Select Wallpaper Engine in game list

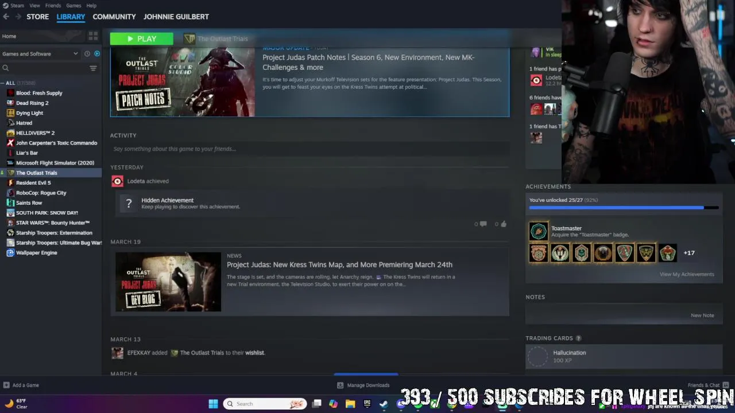[x=36, y=253]
